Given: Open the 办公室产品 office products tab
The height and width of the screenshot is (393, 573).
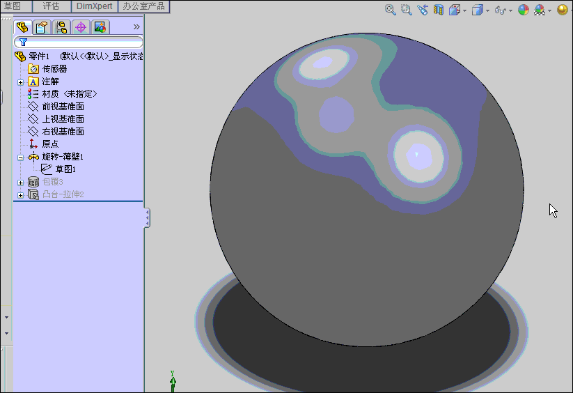Looking at the screenshot, I should (143, 6).
